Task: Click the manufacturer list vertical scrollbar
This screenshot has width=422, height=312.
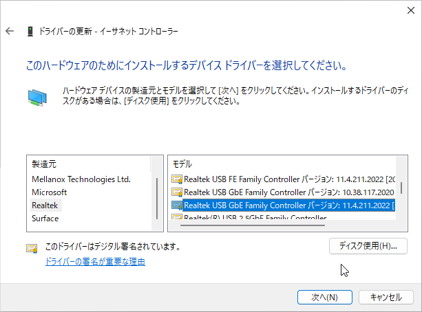Action: coord(158,196)
